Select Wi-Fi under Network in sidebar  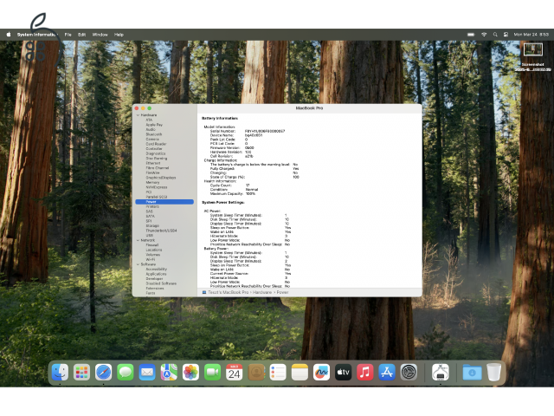[150, 259]
